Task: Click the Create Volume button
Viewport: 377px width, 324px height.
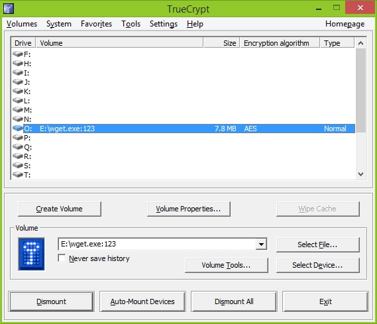Action: pos(60,209)
